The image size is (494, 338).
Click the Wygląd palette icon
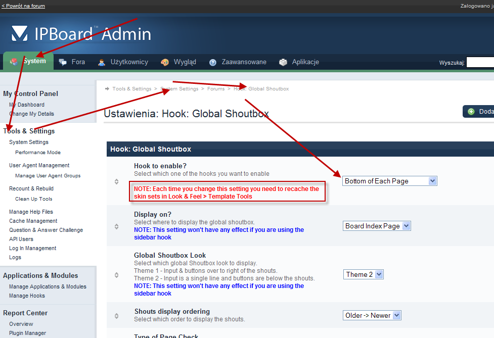click(x=165, y=62)
